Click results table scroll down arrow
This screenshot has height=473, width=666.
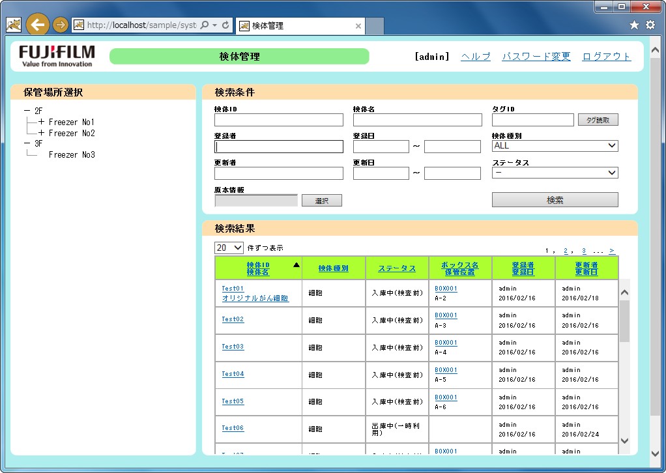click(624, 440)
